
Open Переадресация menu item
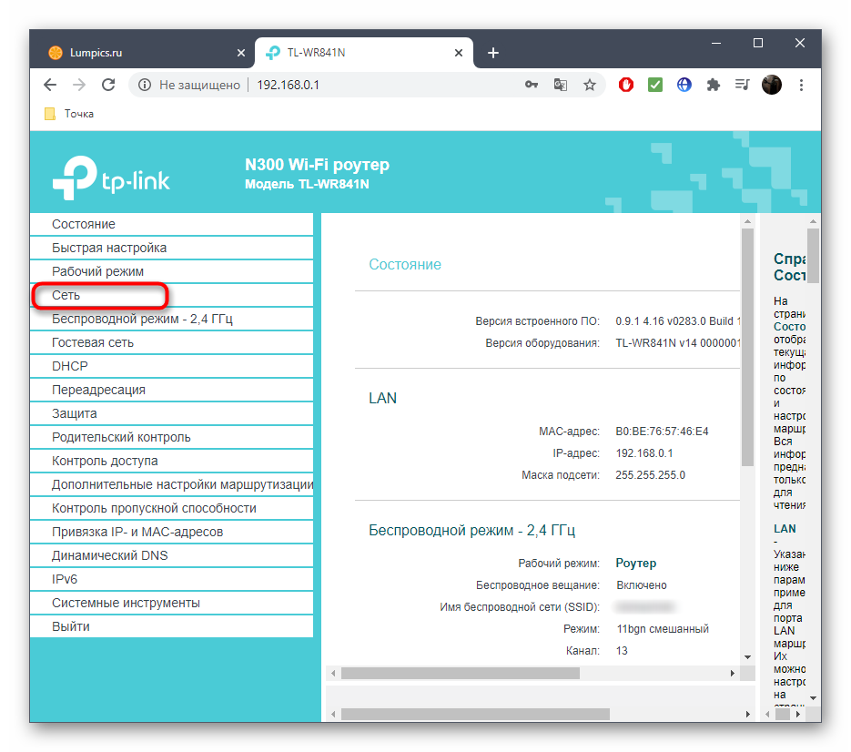[171, 390]
